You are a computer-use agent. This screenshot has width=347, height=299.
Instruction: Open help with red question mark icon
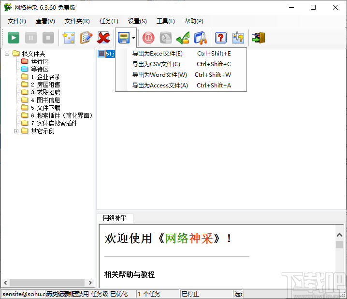(221, 38)
